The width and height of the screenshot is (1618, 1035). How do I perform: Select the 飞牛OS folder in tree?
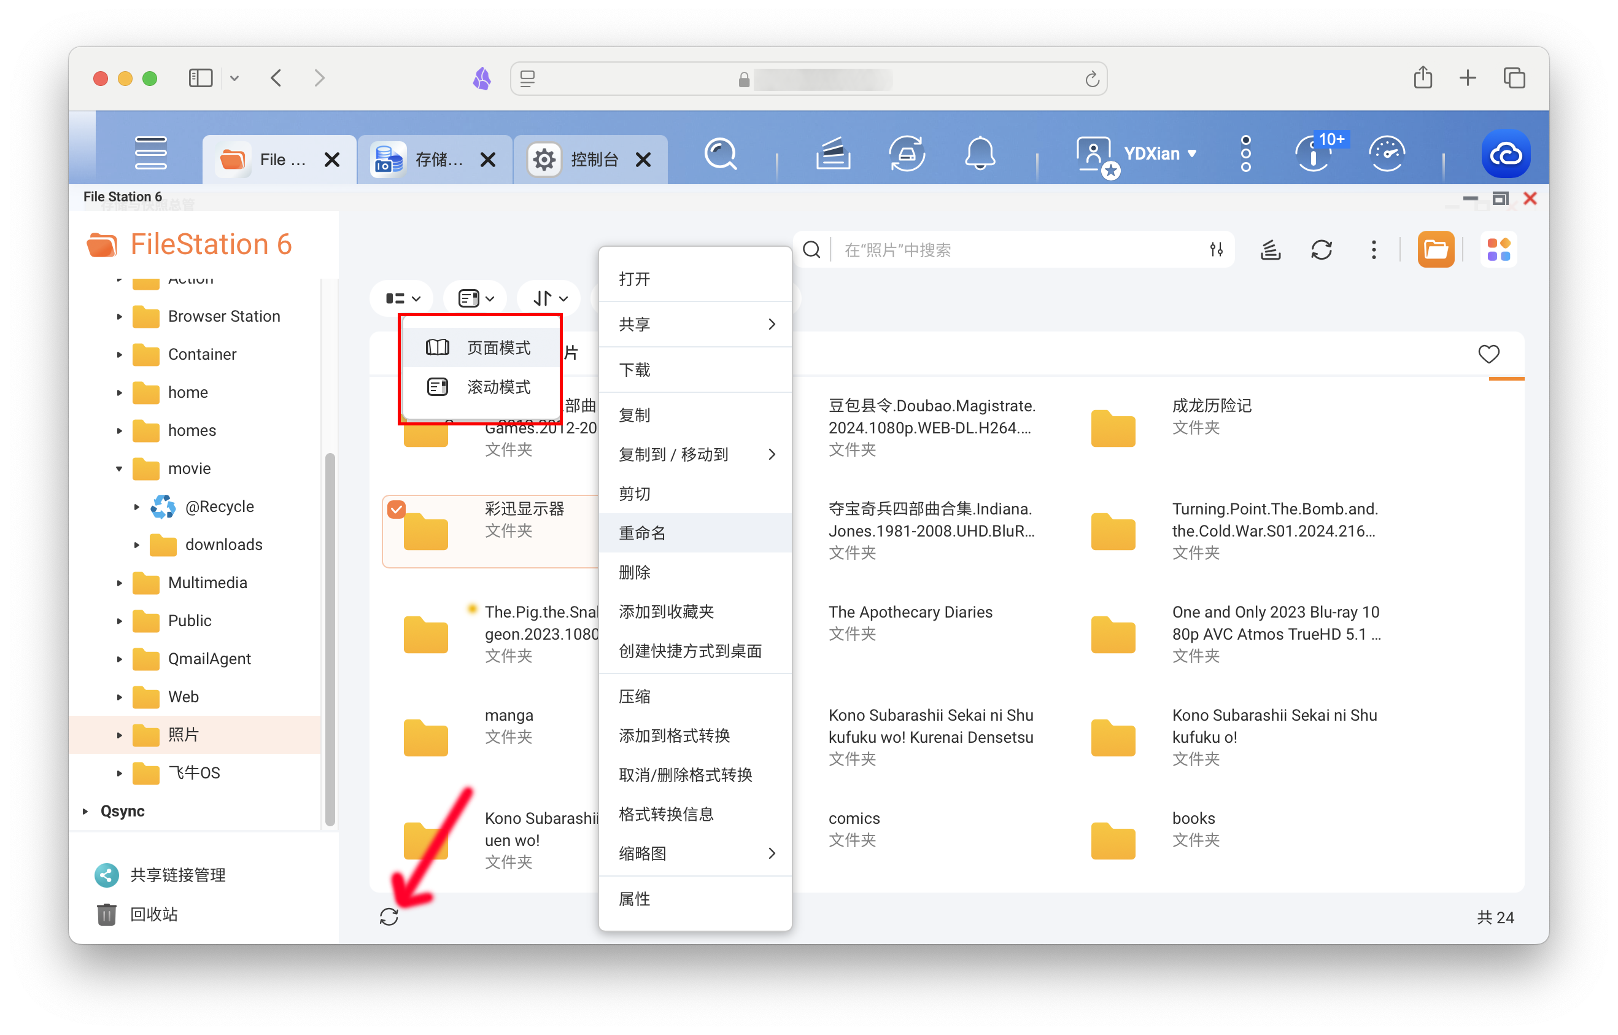[177, 773]
